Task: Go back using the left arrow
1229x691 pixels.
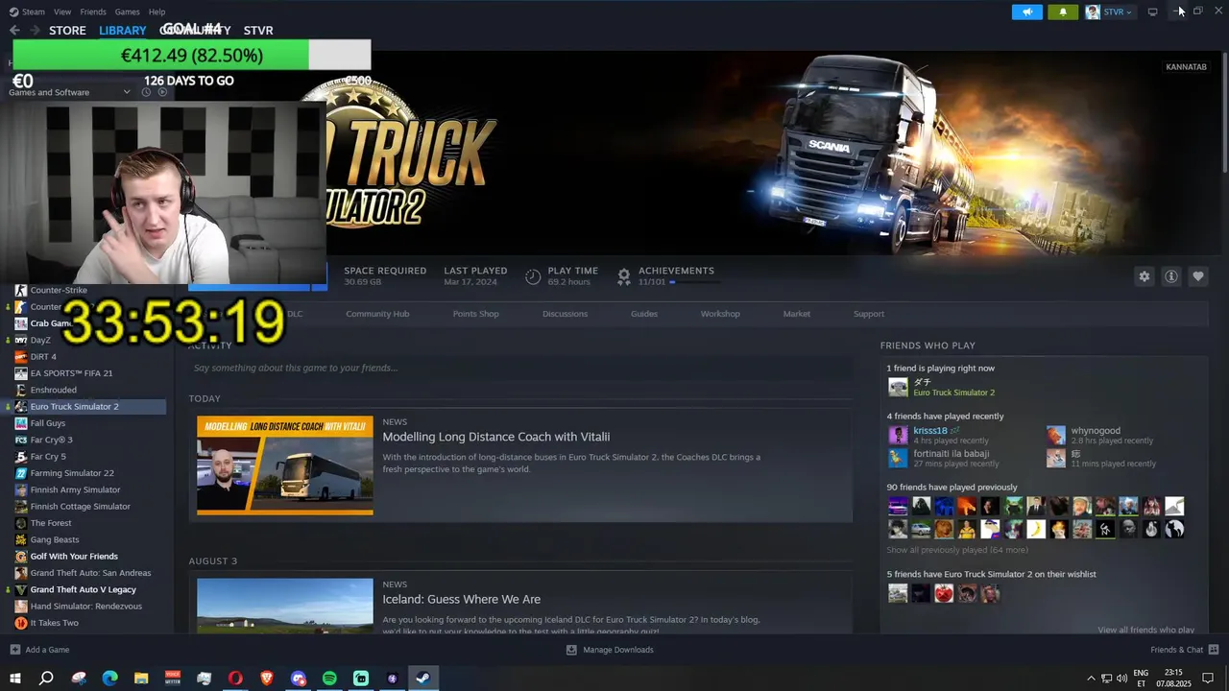Action: click(14, 31)
